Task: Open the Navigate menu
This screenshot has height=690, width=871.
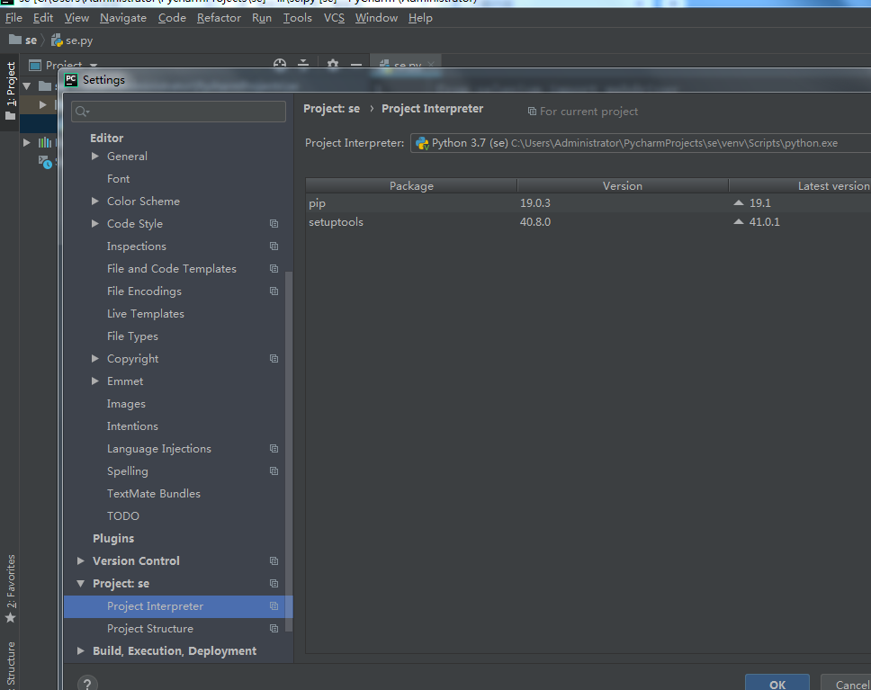Action: (123, 18)
